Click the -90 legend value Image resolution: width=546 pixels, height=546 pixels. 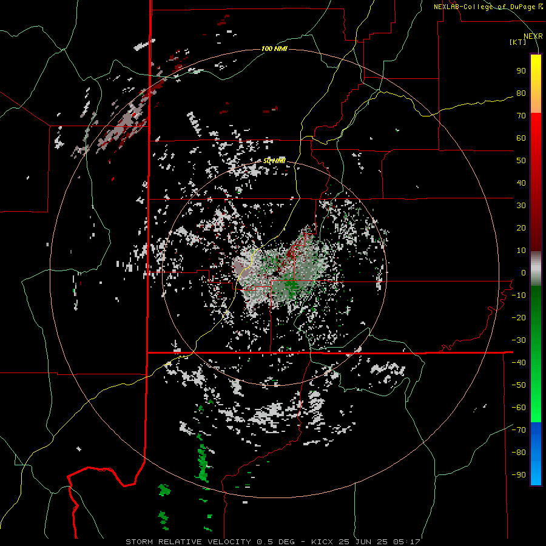519,475
